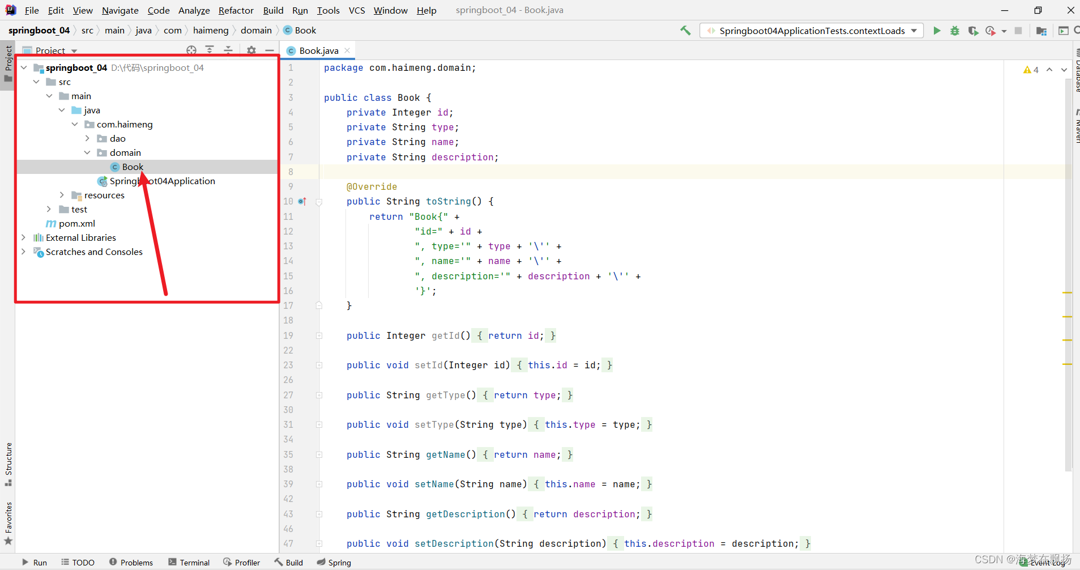This screenshot has width=1080, height=570.
Task: Open the Structure side tool window
Action: click(8, 465)
